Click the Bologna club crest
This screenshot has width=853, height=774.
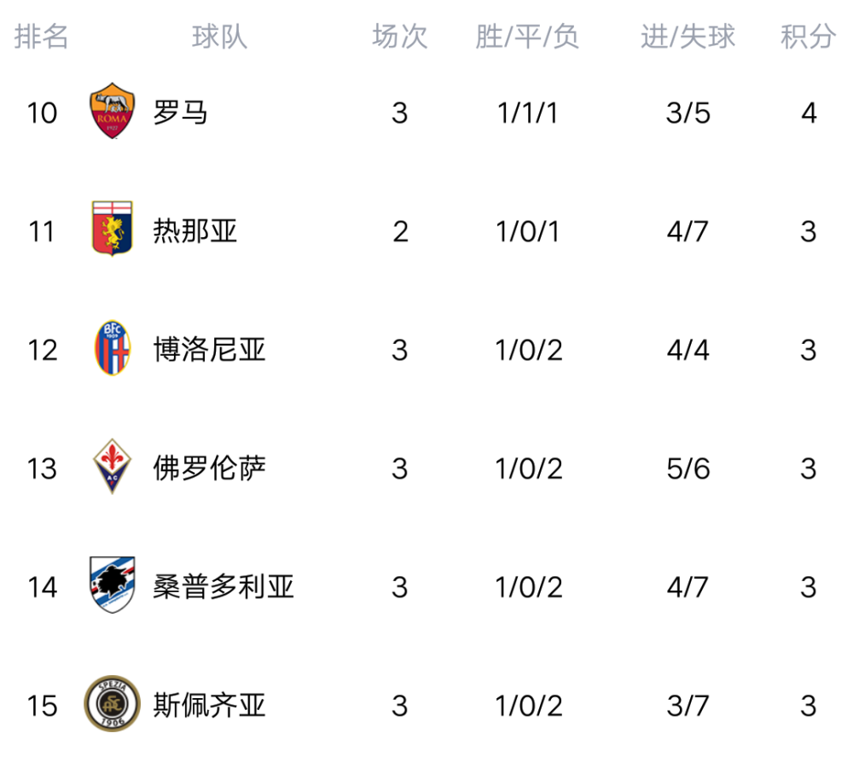coord(113,349)
